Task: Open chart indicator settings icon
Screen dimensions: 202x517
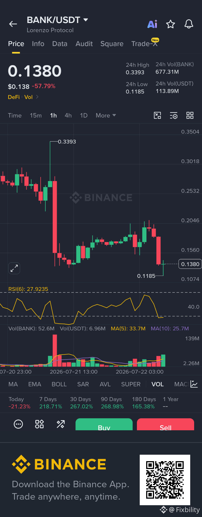Action: pos(174,115)
